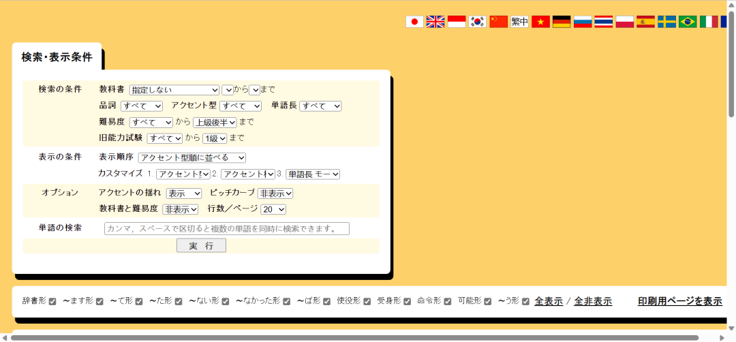Image resolution: width=736 pixels, height=342 pixels.
Task: Toggle the 受身形 checkbox
Action: (x=408, y=302)
